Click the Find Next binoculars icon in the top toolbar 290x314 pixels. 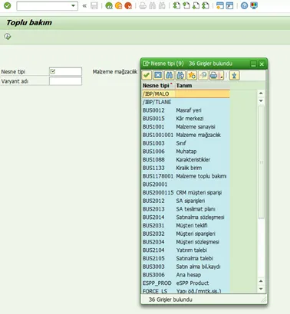[162, 5]
